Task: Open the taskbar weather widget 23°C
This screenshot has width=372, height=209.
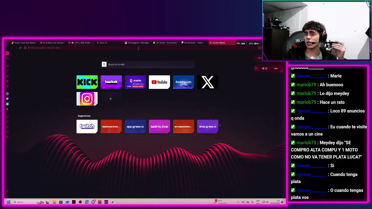Action: pyautogui.click(x=221, y=202)
